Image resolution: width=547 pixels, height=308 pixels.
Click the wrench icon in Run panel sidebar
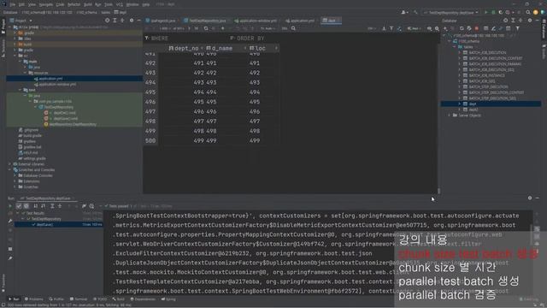10,221
